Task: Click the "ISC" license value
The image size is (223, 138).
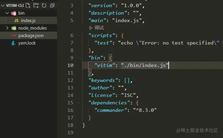Action: coord(128,95)
